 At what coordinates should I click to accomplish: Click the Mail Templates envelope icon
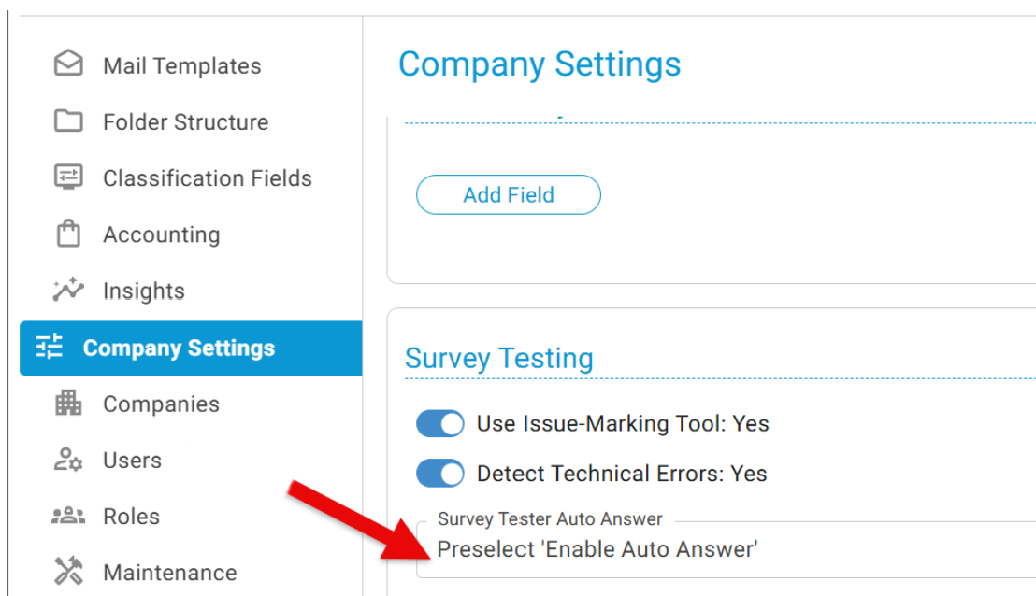[x=68, y=64]
